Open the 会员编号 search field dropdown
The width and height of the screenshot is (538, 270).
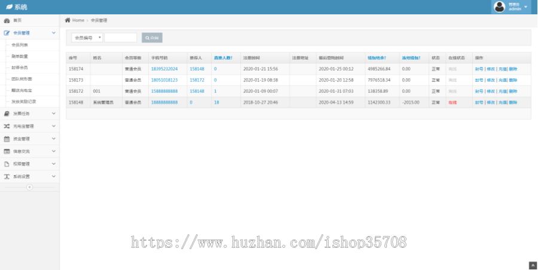87,38
